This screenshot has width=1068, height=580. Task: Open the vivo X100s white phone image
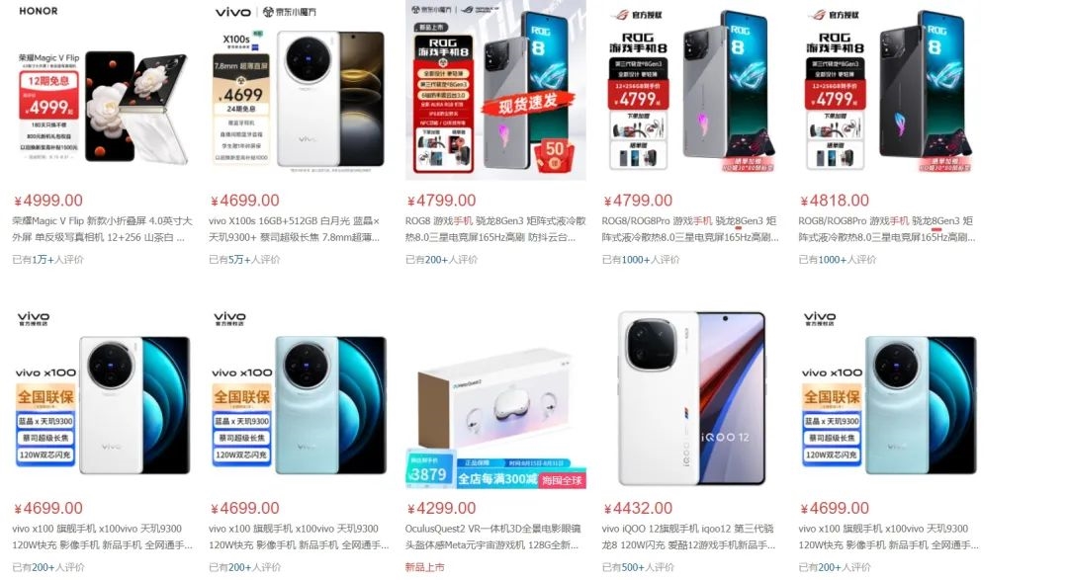click(x=299, y=91)
